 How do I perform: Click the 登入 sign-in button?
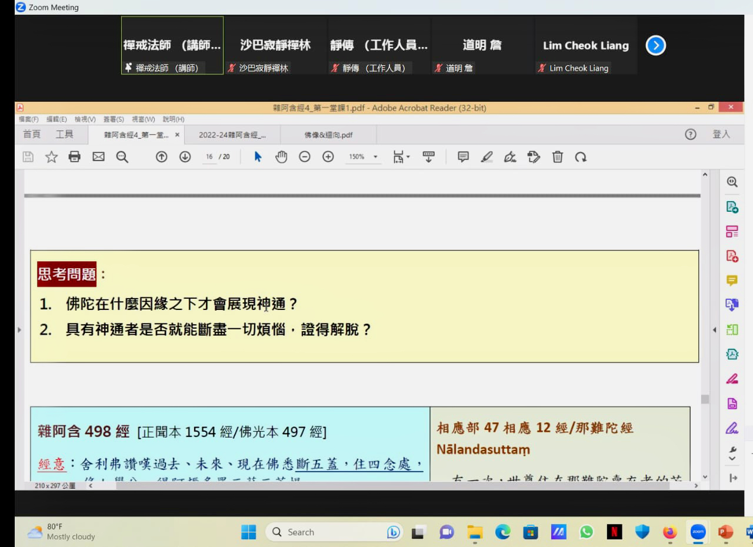tap(721, 135)
